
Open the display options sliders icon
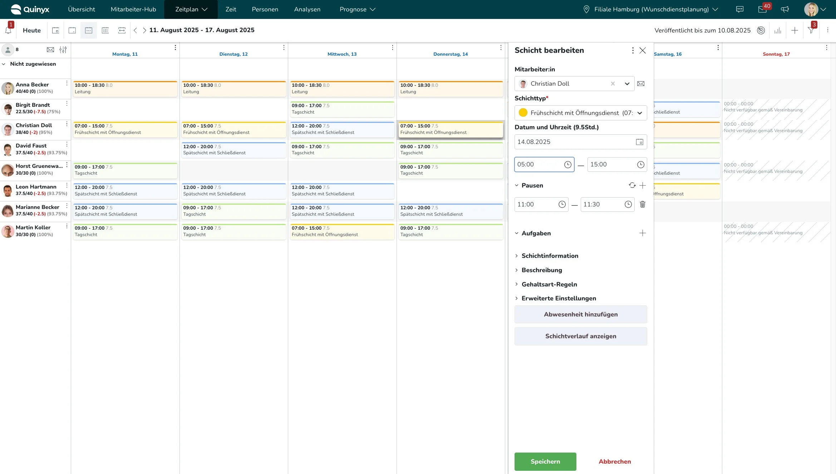[x=63, y=50]
